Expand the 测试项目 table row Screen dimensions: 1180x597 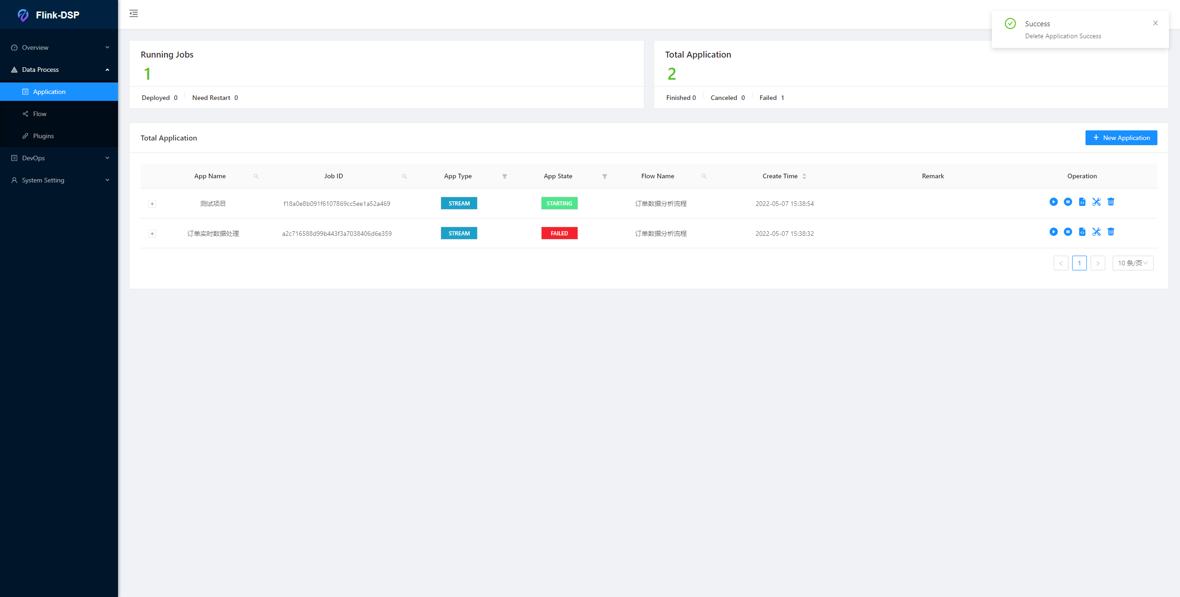pos(152,204)
